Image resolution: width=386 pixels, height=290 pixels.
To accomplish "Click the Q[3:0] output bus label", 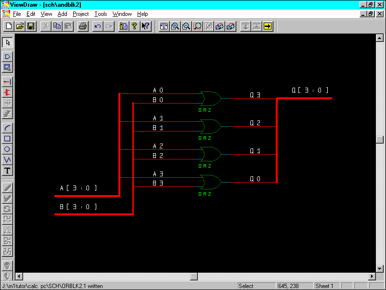I will 310,90.
